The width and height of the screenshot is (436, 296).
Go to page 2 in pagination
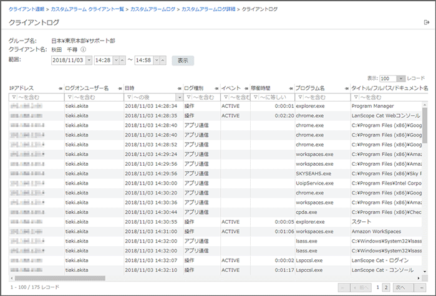tap(386, 287)
